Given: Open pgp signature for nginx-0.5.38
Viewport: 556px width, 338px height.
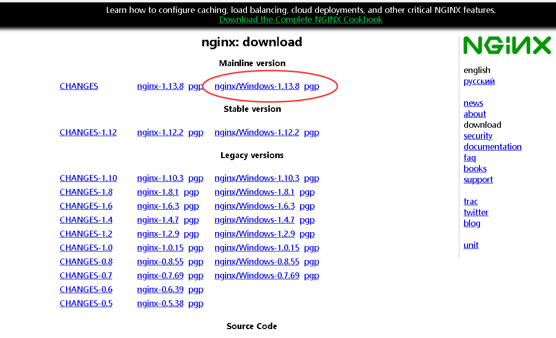Looking at the screenshot, I should click(x=196, y=304).
